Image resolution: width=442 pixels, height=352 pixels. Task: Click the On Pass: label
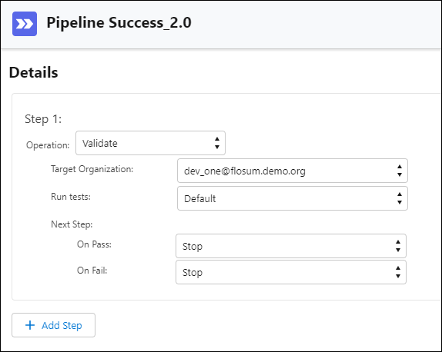click(x=94, y=244)
